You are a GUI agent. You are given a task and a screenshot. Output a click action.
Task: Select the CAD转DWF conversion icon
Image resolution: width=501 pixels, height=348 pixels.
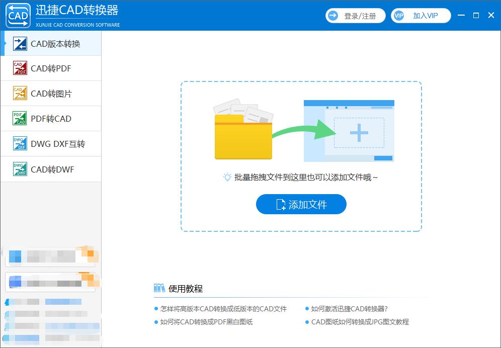pos(19,169)
